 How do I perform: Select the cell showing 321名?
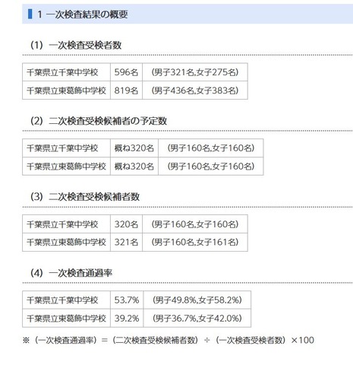tap(126, 243)
